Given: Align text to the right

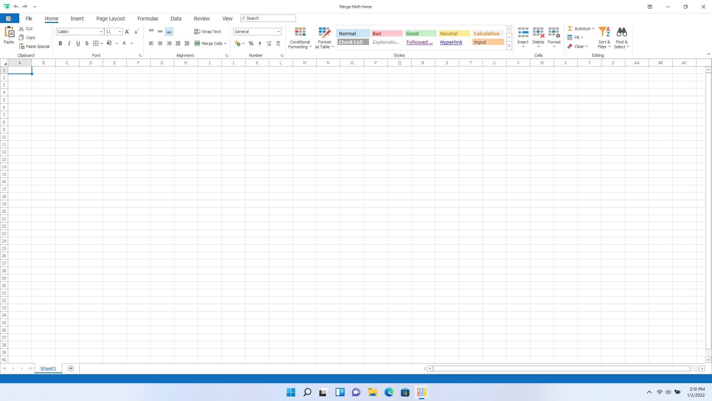Looking at the screenshot, I should tap(169, 43).
